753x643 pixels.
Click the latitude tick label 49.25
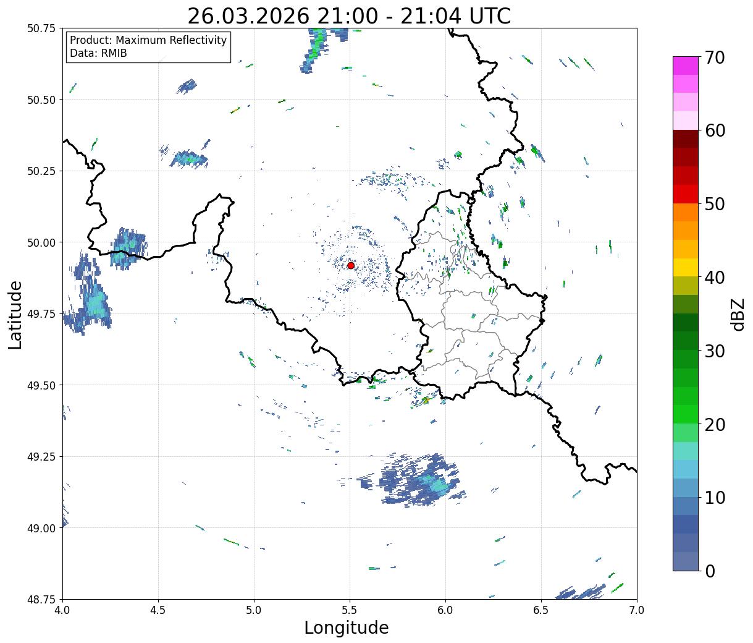(41, 457)
